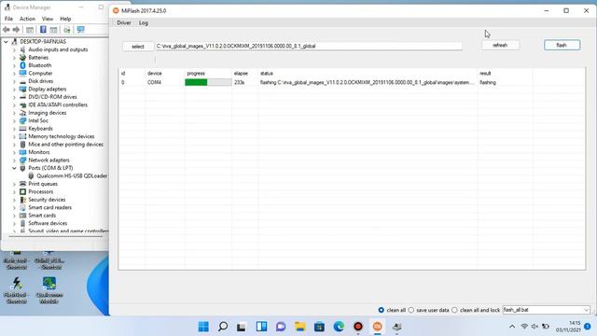
Task: Open the Action menu in Device Manager
Action: point(27,19)
